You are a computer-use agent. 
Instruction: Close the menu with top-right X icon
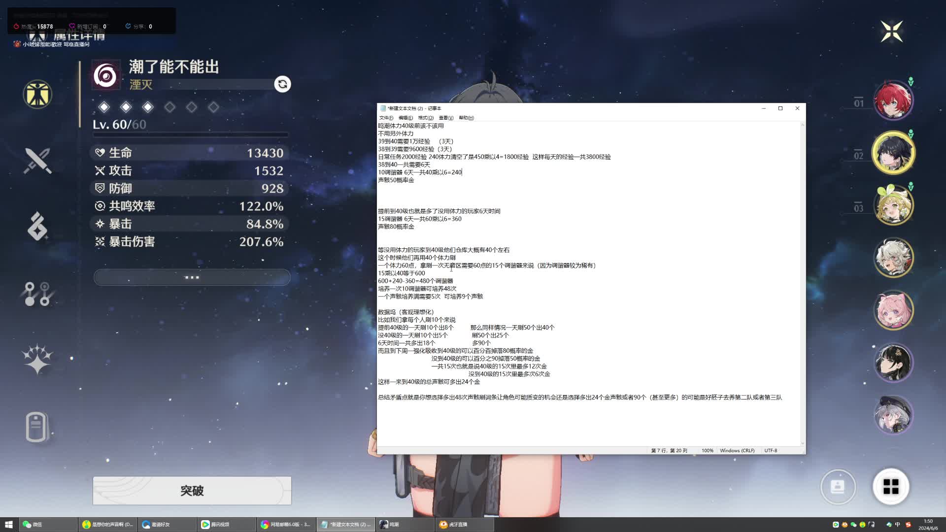click(891, 32)
